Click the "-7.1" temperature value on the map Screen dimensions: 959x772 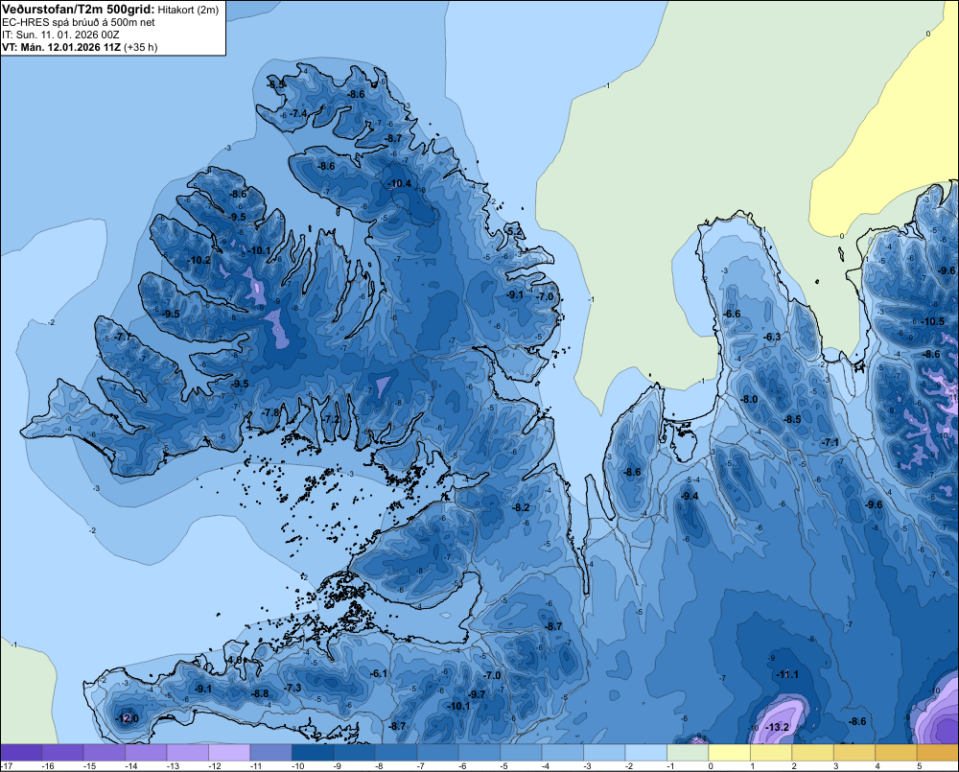pyautogui.click(x=830, y=442)
